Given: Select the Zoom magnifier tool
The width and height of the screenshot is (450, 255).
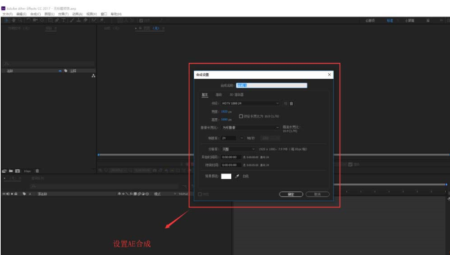Looking at the screenshot, I should click(x=20, y=20).
